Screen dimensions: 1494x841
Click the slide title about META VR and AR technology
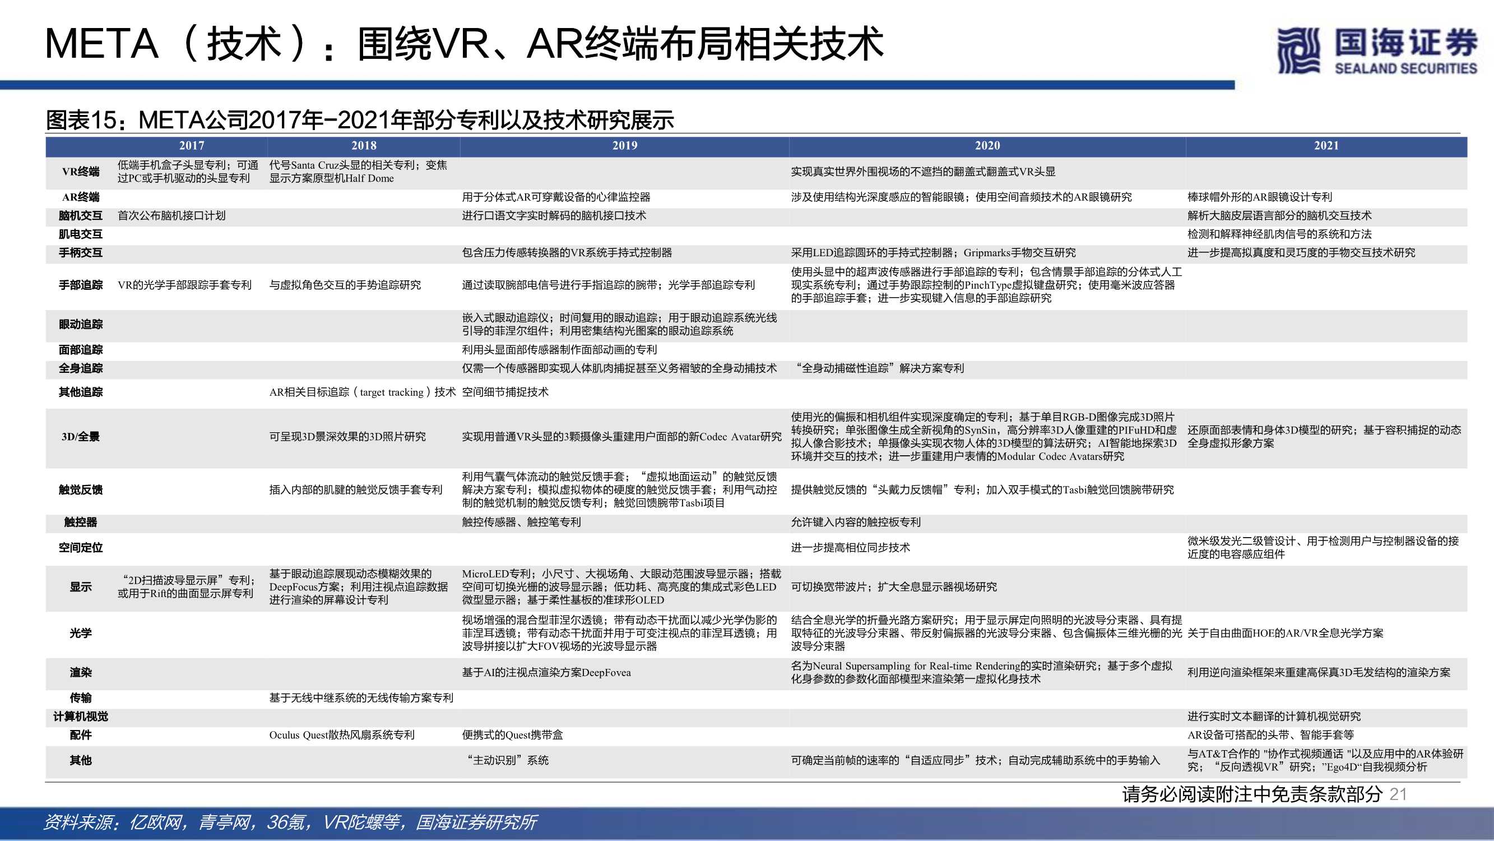pyautogui.click(x=464, y=44)
